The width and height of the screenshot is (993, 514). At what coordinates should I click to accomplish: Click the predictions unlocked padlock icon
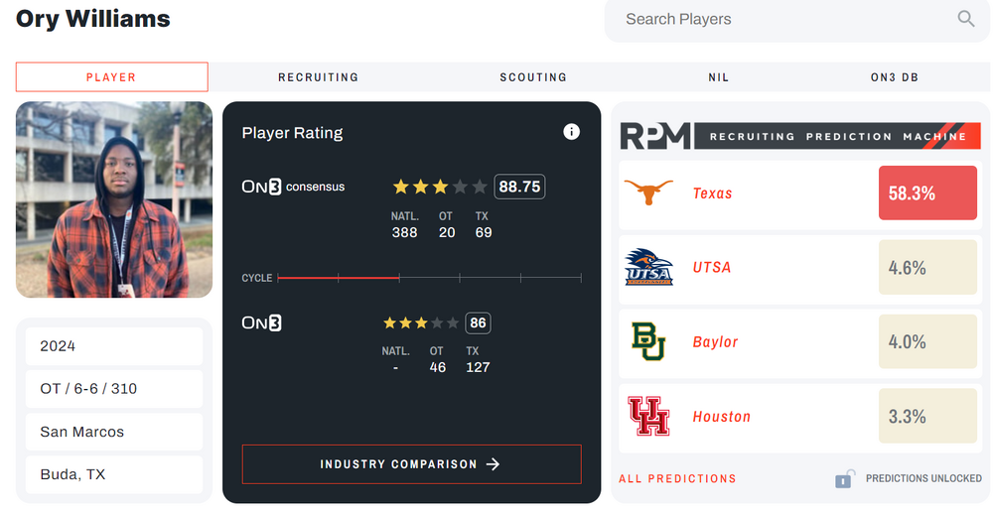click(x=844, y=478)
